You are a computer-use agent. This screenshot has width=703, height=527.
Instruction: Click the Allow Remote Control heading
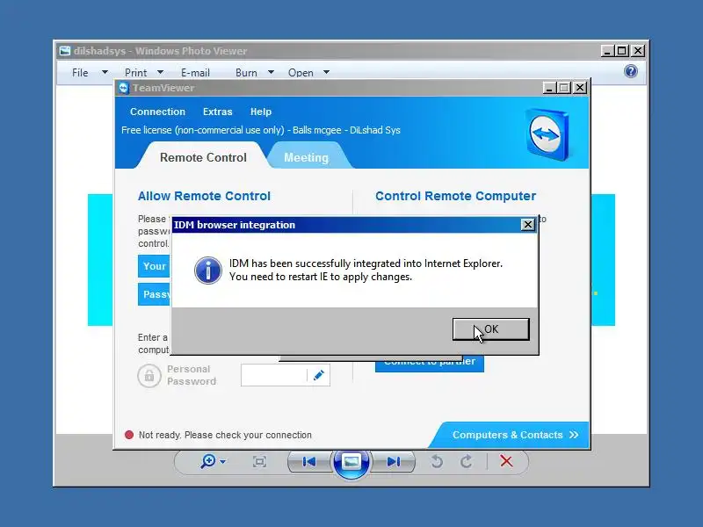[204, 196]
